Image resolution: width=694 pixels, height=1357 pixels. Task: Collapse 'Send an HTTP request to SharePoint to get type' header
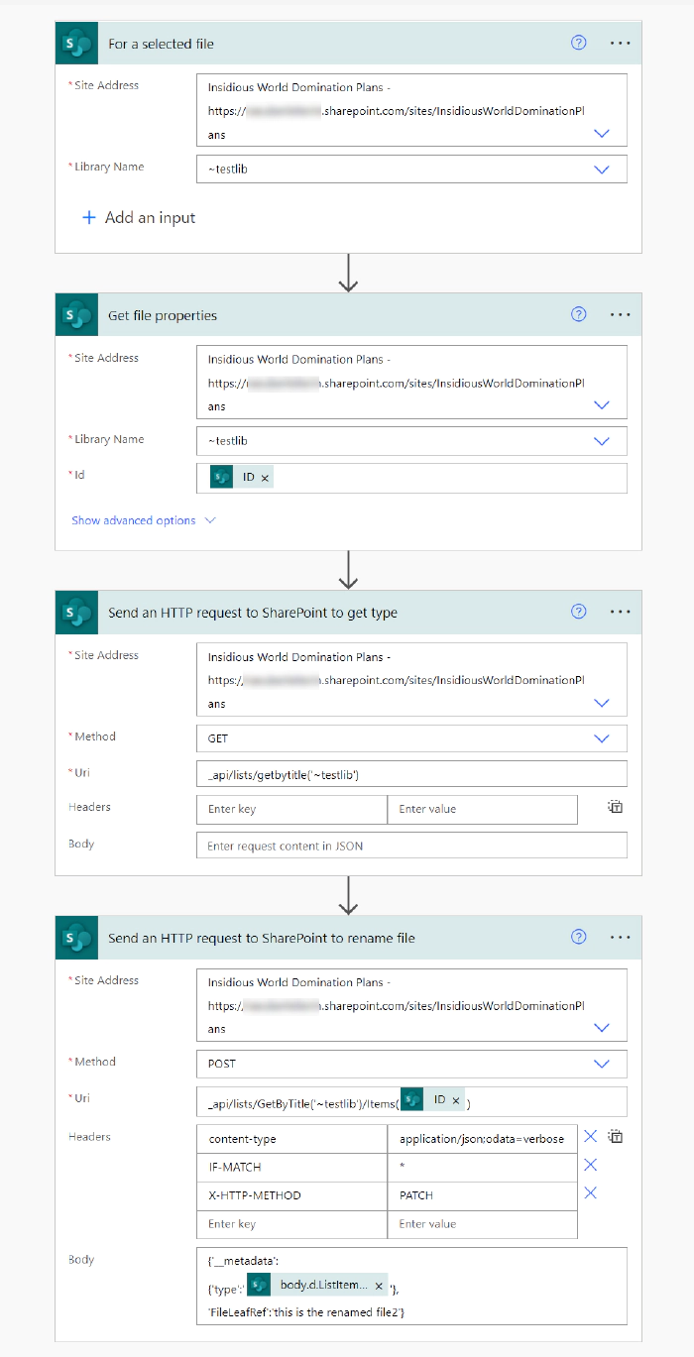point(348,612)
